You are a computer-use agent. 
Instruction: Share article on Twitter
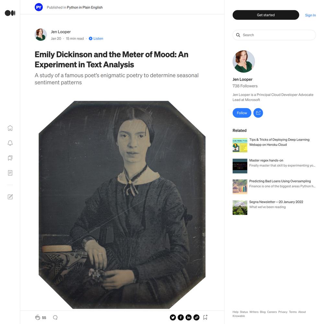click(x=173, y=318)
